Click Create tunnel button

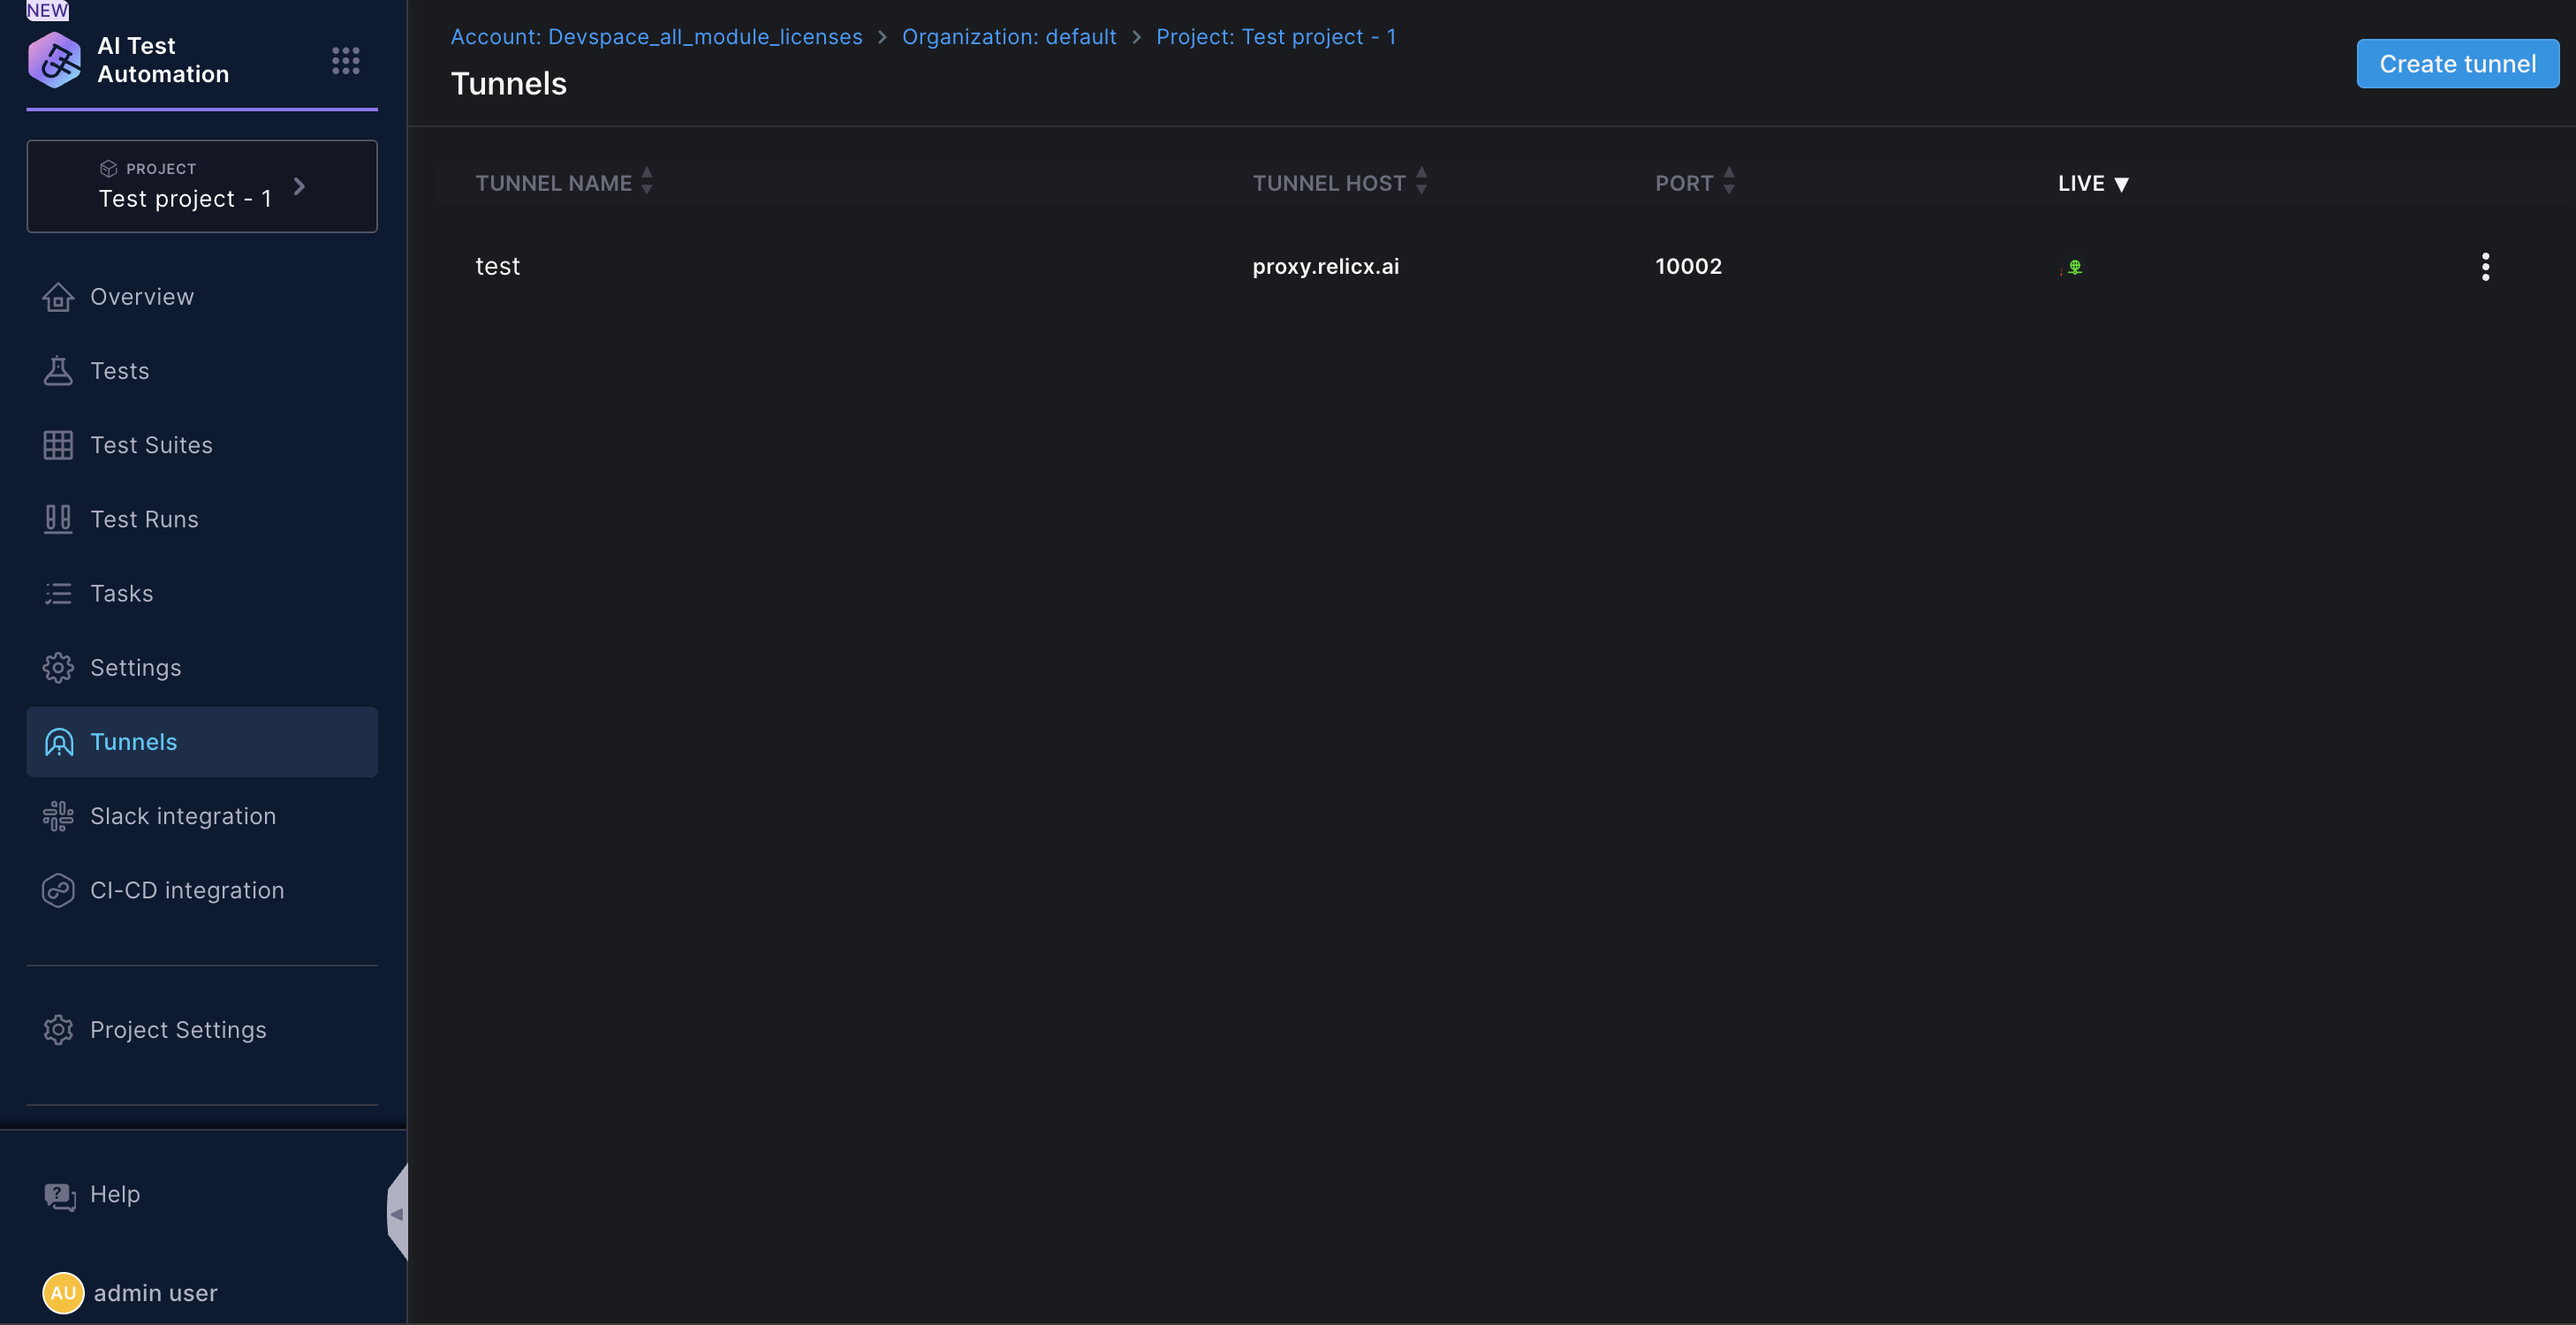(x=2457, y=64)
